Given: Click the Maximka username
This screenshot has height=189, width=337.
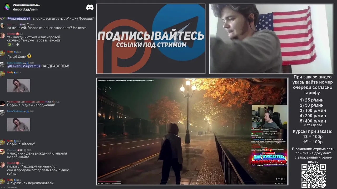Looking at the screenshot, I should pos(12,150).
